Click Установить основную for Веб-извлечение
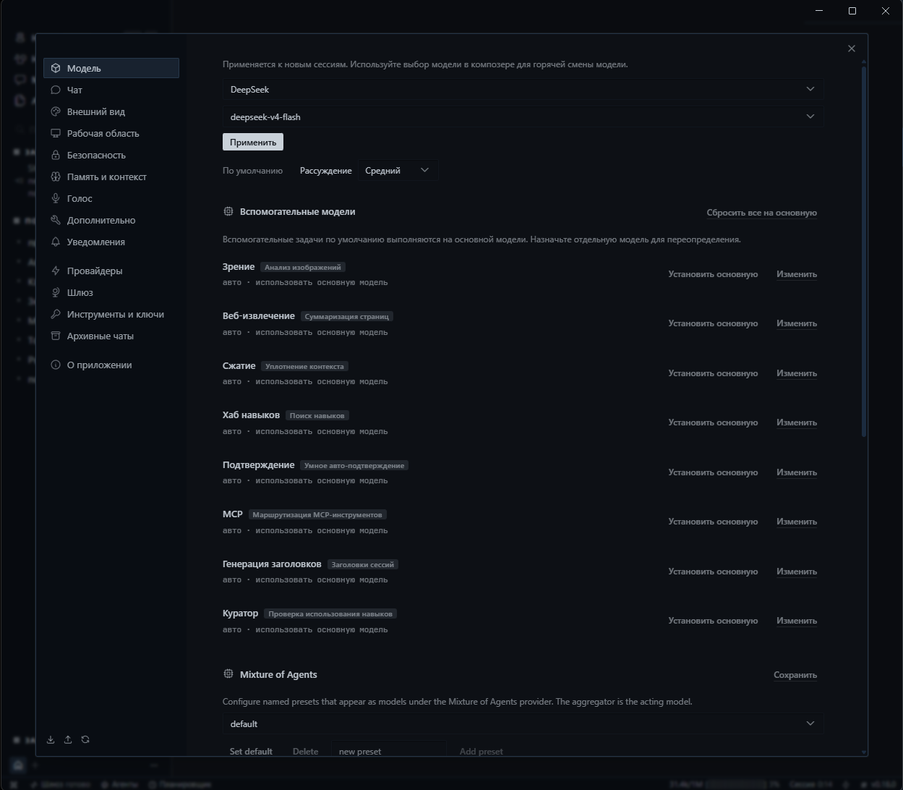 coord(713,323)
